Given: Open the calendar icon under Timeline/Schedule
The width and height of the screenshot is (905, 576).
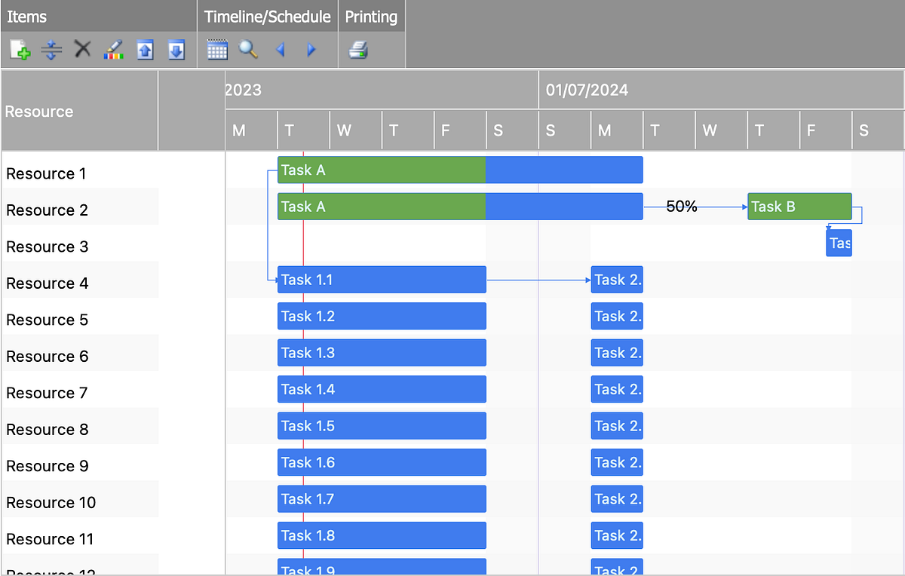Looking at the screenshot, I should click(x=217, y=49).
